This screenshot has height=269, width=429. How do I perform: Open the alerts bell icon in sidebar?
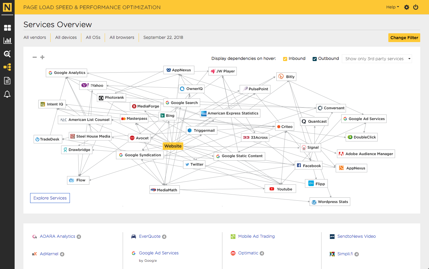(7, 94)
